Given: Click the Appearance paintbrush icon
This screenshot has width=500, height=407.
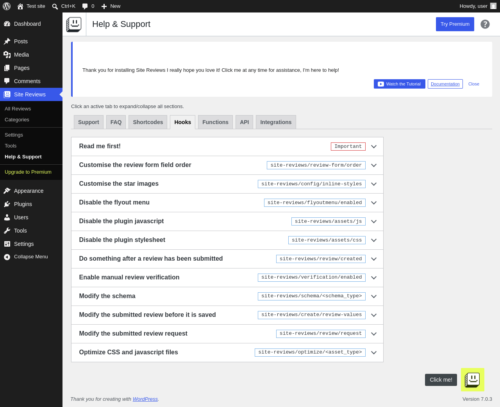Looking at the screenshot, I should click(x=7, y=191).
